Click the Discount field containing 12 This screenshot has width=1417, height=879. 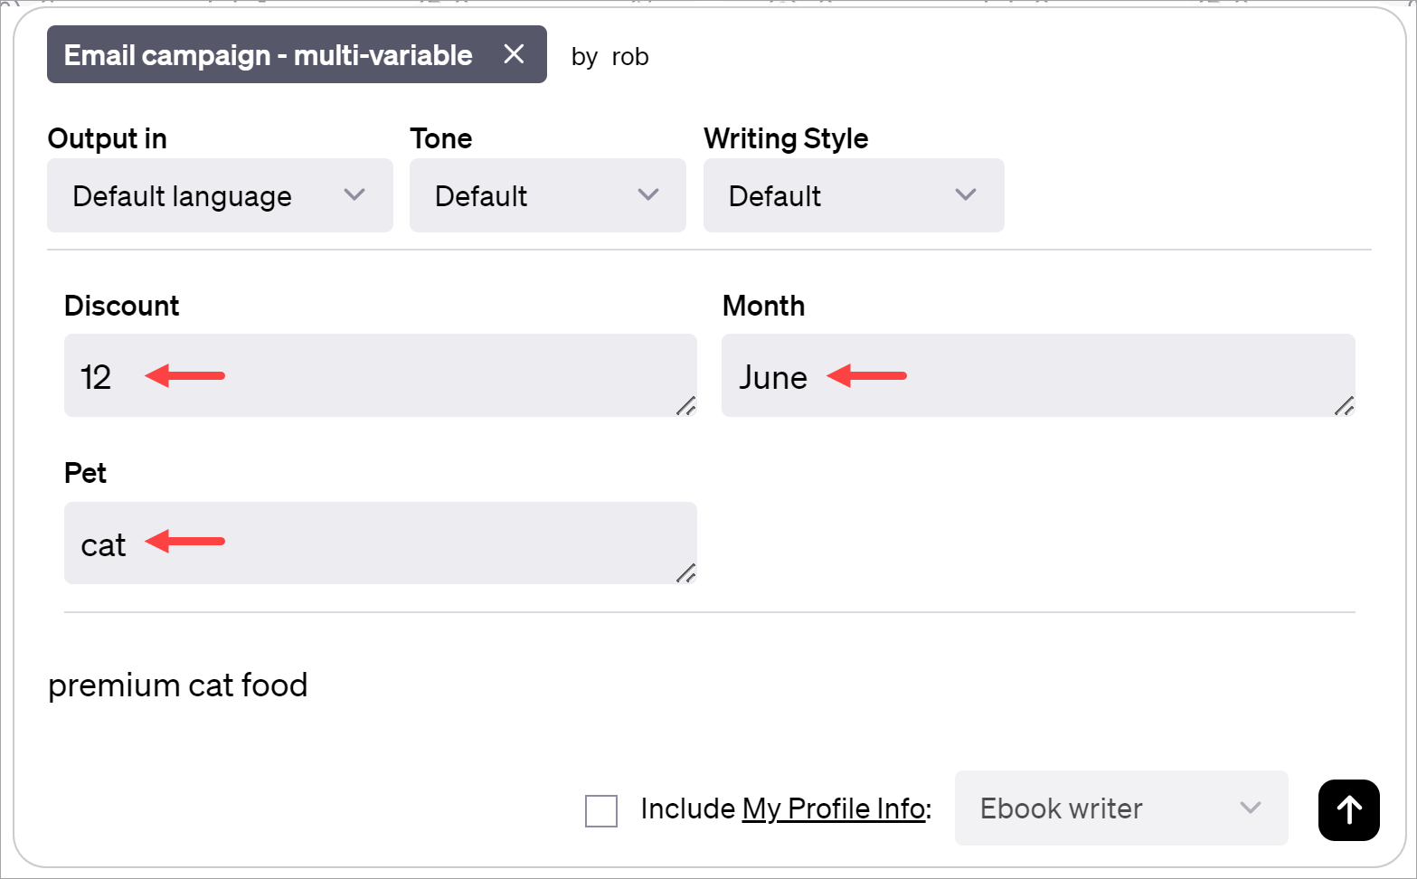380,375
